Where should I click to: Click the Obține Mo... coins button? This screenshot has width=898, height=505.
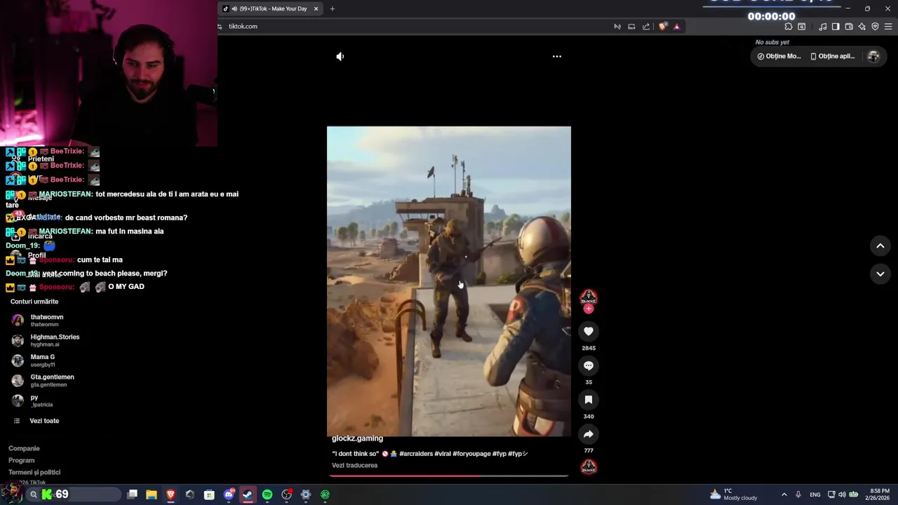[x=779, y=56]
